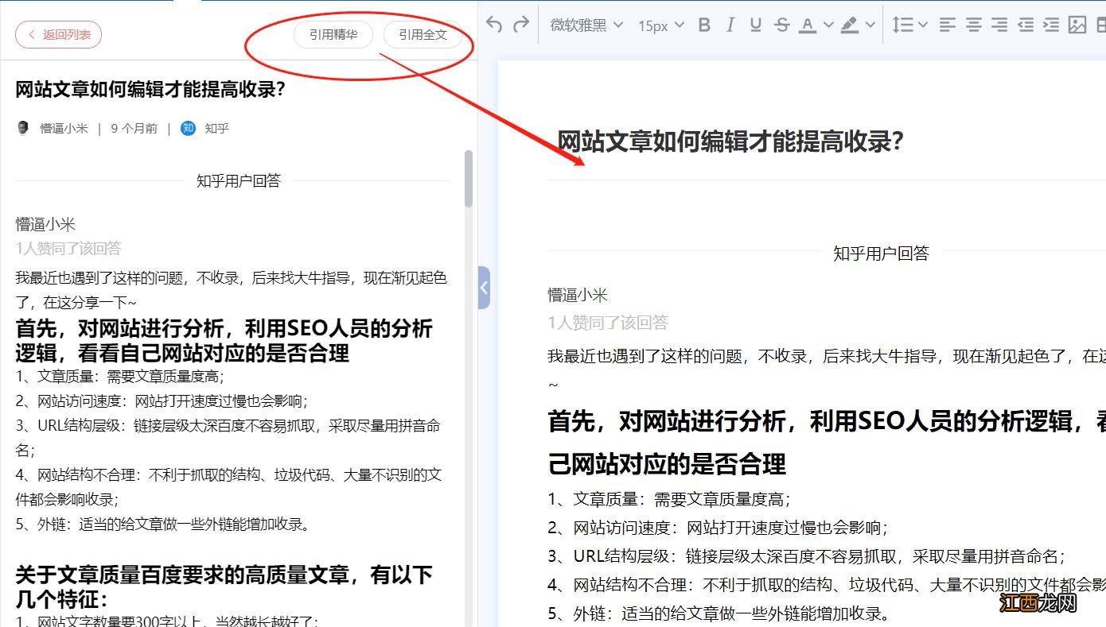Click 1人赞同了该回答 in the left panel
This screenshot has height=627, width=1106.
click(x=68, y=249)
